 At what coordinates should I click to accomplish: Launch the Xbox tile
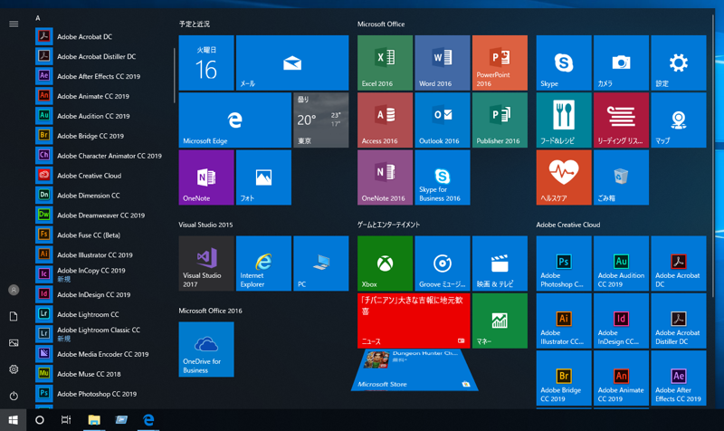[x=386, y=263]
